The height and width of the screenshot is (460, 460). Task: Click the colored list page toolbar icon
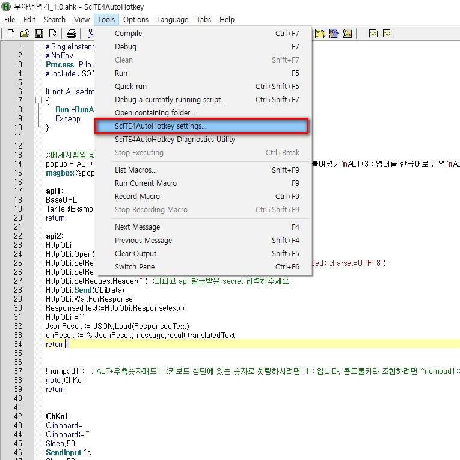click(347, 34)
